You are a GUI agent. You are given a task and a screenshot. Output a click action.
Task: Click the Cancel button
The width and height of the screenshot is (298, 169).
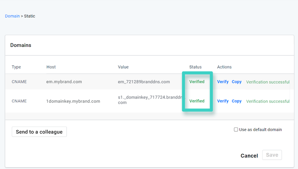(249, 156)
